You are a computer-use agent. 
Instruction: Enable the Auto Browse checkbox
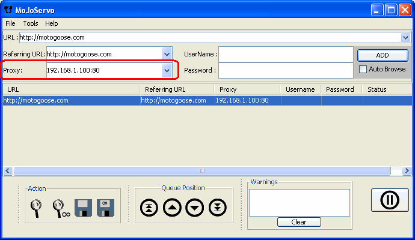363,69
